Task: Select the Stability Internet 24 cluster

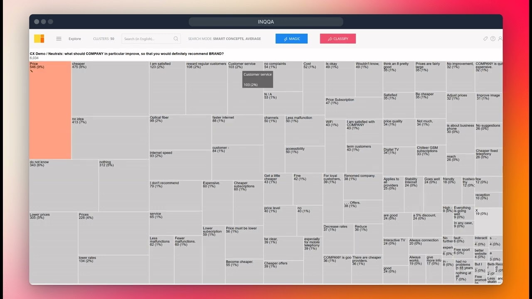Action: [x=414, y=194]
